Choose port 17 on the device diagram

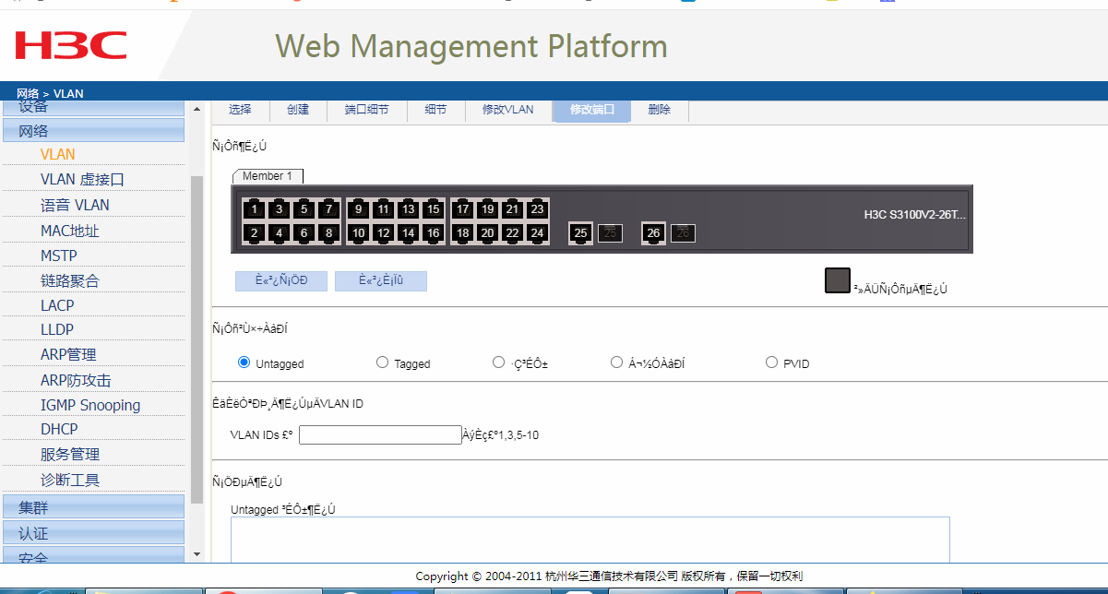[463, 209]
